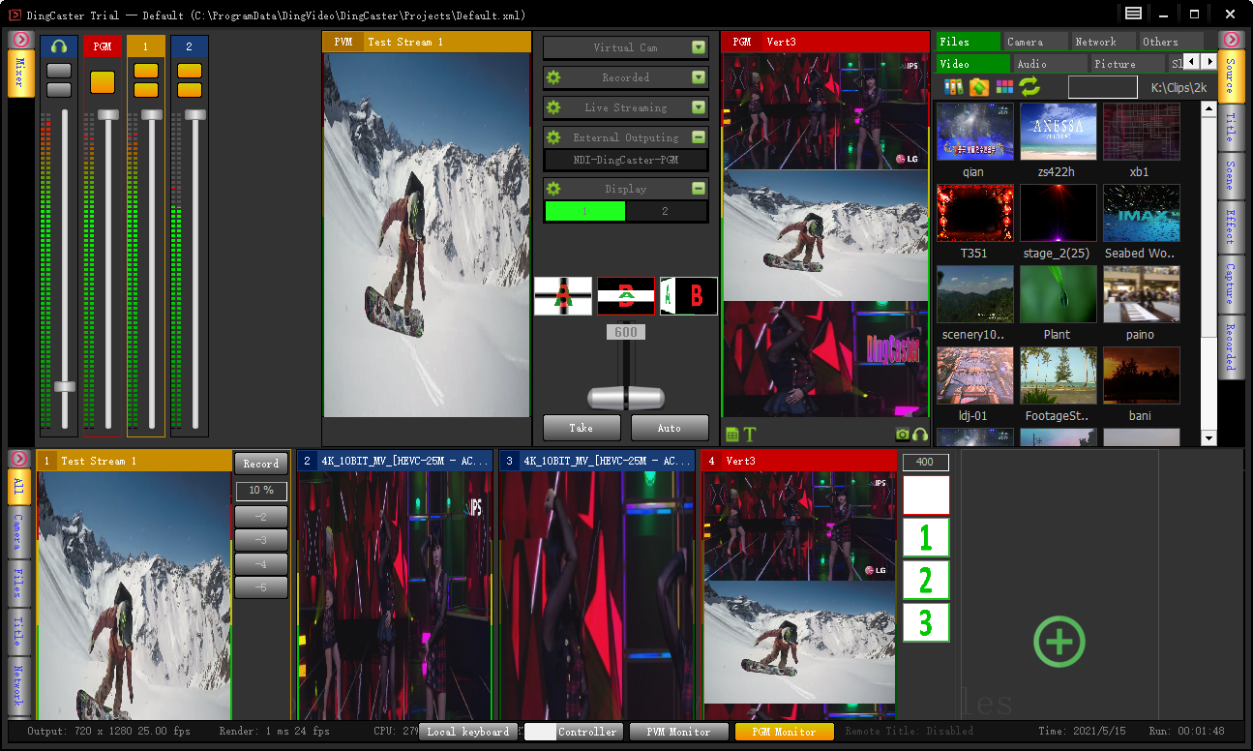Toggle channel 2 lower orange button
This screenshot has width=1253, height=751.
click(190, 89)
